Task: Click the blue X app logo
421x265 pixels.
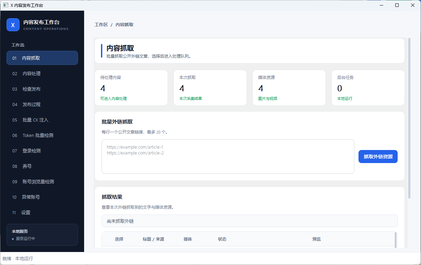Action: point(13,25)
